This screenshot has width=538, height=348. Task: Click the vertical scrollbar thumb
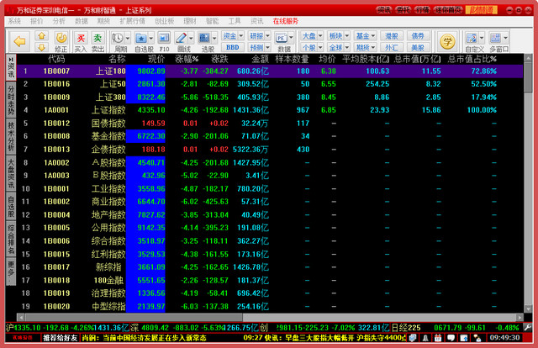529,77
